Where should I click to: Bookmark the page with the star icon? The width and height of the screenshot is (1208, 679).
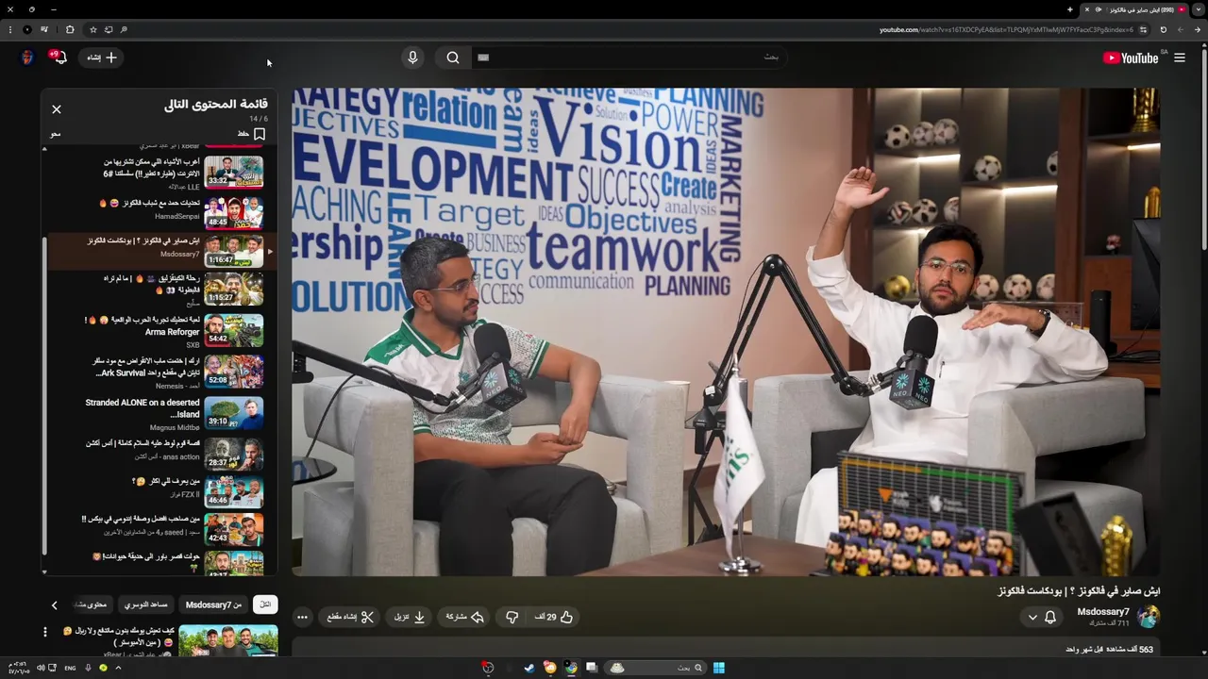click(92, 29)
